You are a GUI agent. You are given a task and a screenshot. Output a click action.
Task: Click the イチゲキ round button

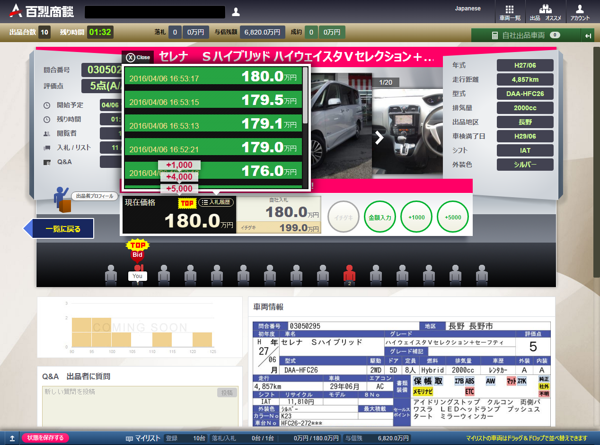(x=344, y=218)
